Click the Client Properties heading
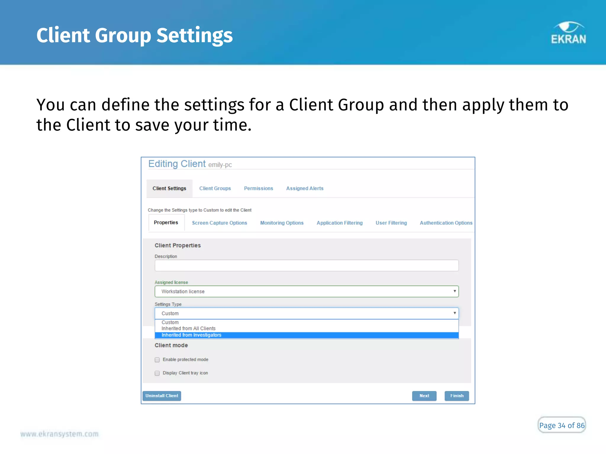The image size is (606, 454). click(x=178, y=245)
